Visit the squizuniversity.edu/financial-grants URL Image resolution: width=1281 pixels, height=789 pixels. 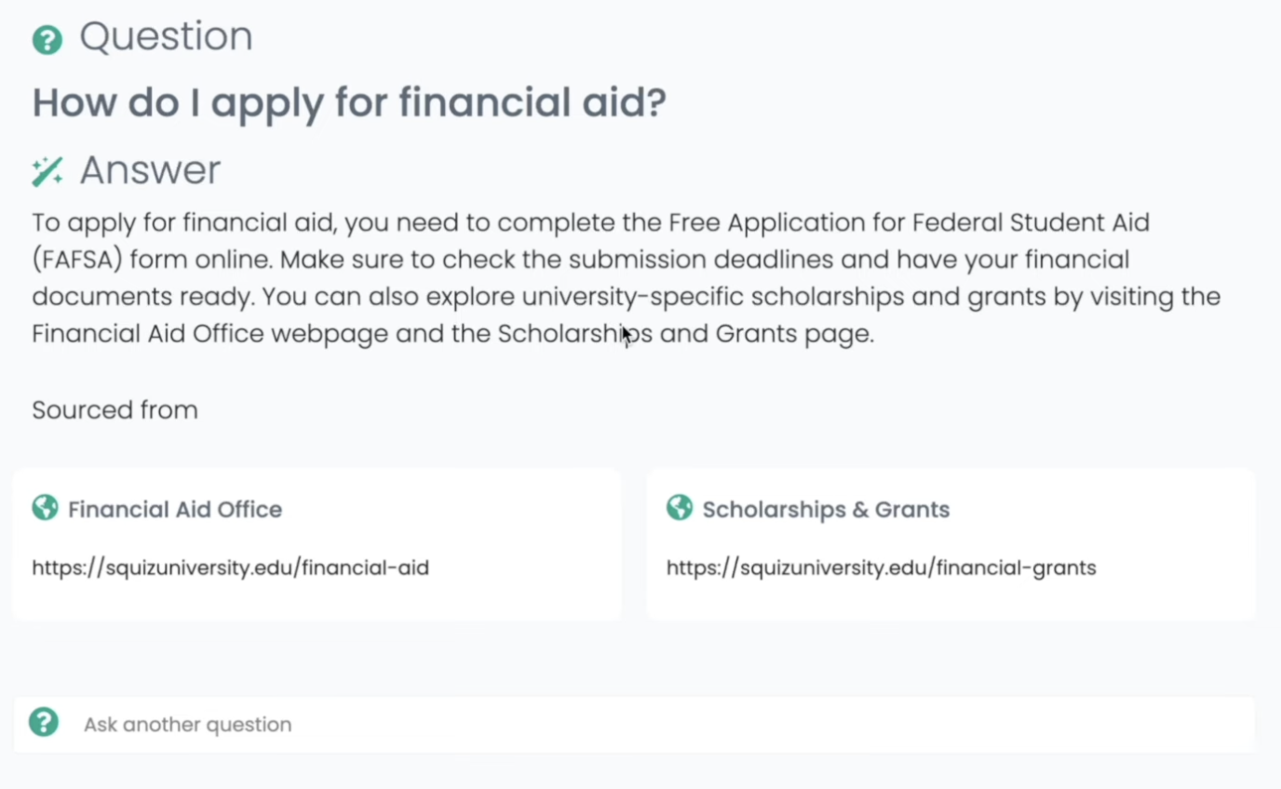[x=881, y=568]
